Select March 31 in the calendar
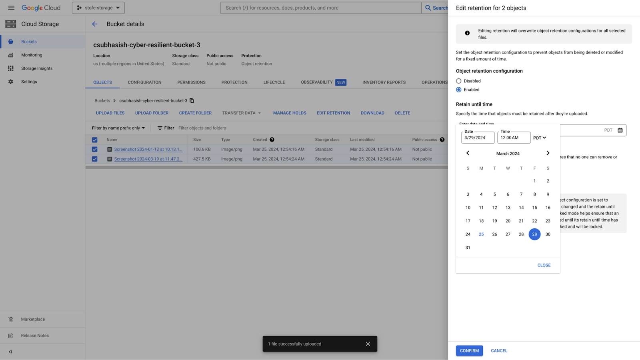640x360 pixels. [468, 248]
